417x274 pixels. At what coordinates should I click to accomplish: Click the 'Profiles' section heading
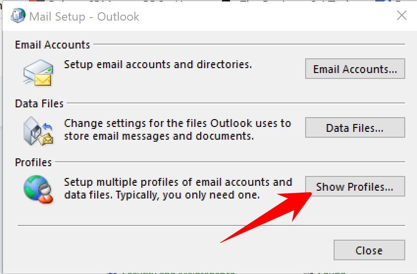pyautogui.click(x=33, y=162)
